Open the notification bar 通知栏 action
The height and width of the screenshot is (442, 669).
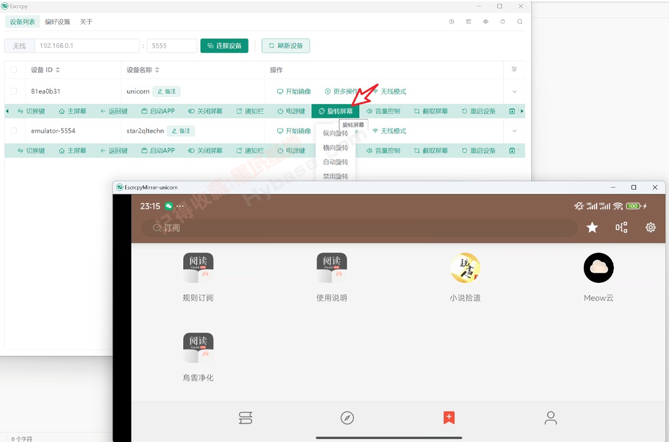pos(250,111)
